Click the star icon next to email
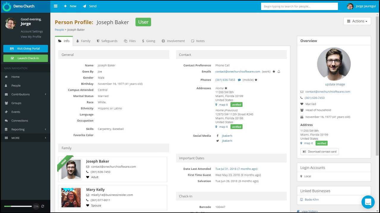This screenshot has height=213, width=380. [x=274, y=72]
